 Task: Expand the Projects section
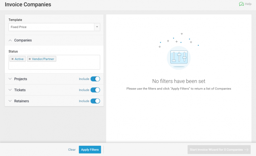coord(10,79)
